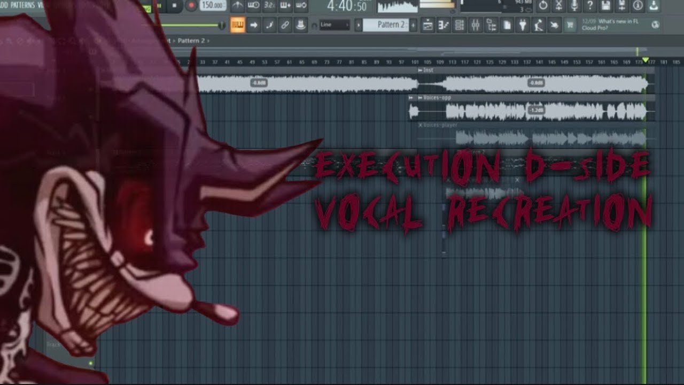Click the 4:40:50 time display
Image resolution: width=684 pixels, height=385 pixels.
(347, 6)
